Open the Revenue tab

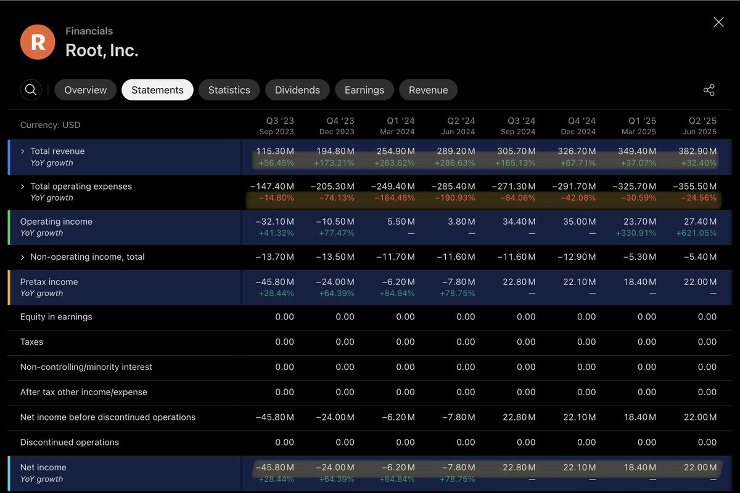pyautogui.click(x=428, y=90)
